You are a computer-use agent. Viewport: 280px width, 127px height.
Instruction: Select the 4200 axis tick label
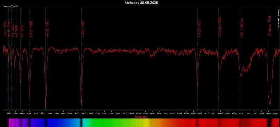pyautogui.click(x=36, y=113)
